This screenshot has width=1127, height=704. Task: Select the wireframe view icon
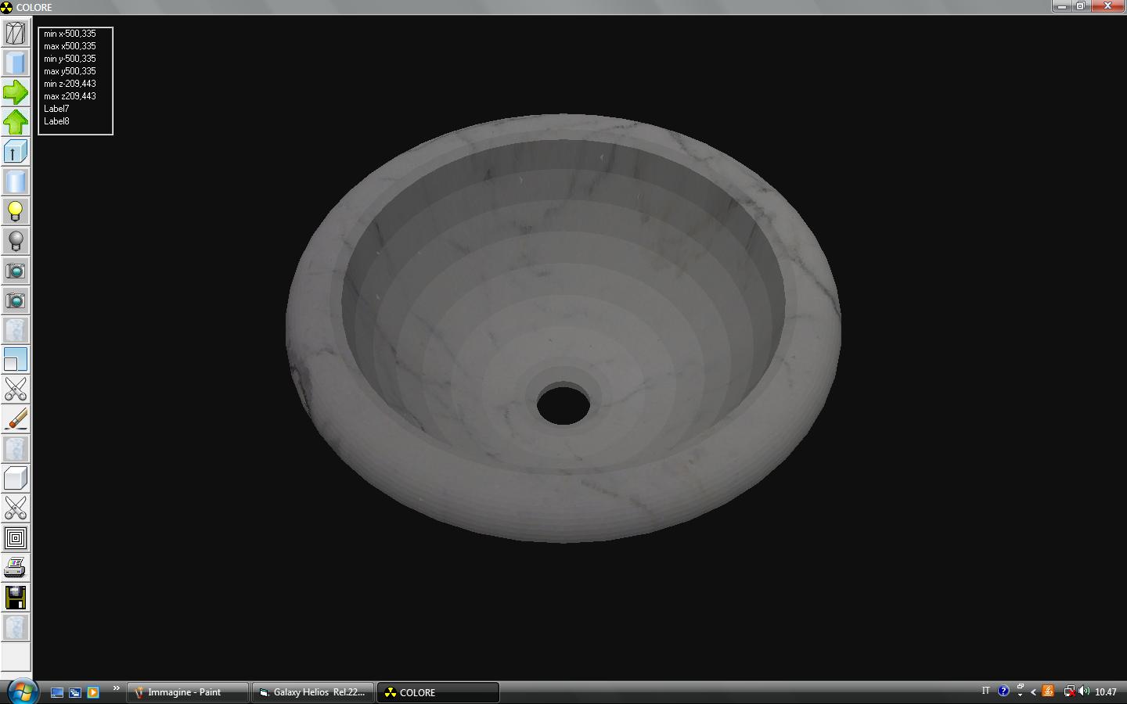click(x=16, y=33)
